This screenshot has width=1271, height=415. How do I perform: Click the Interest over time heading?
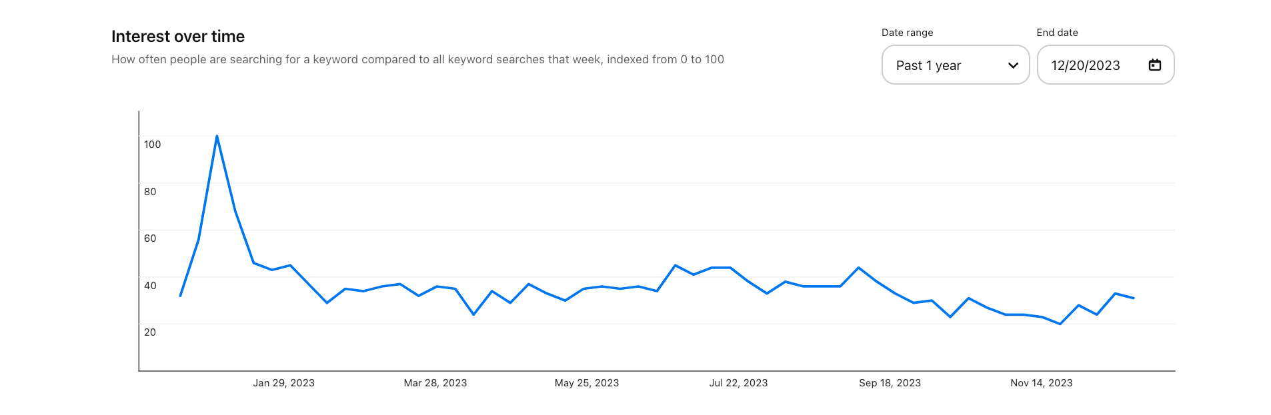click(178, 37)
